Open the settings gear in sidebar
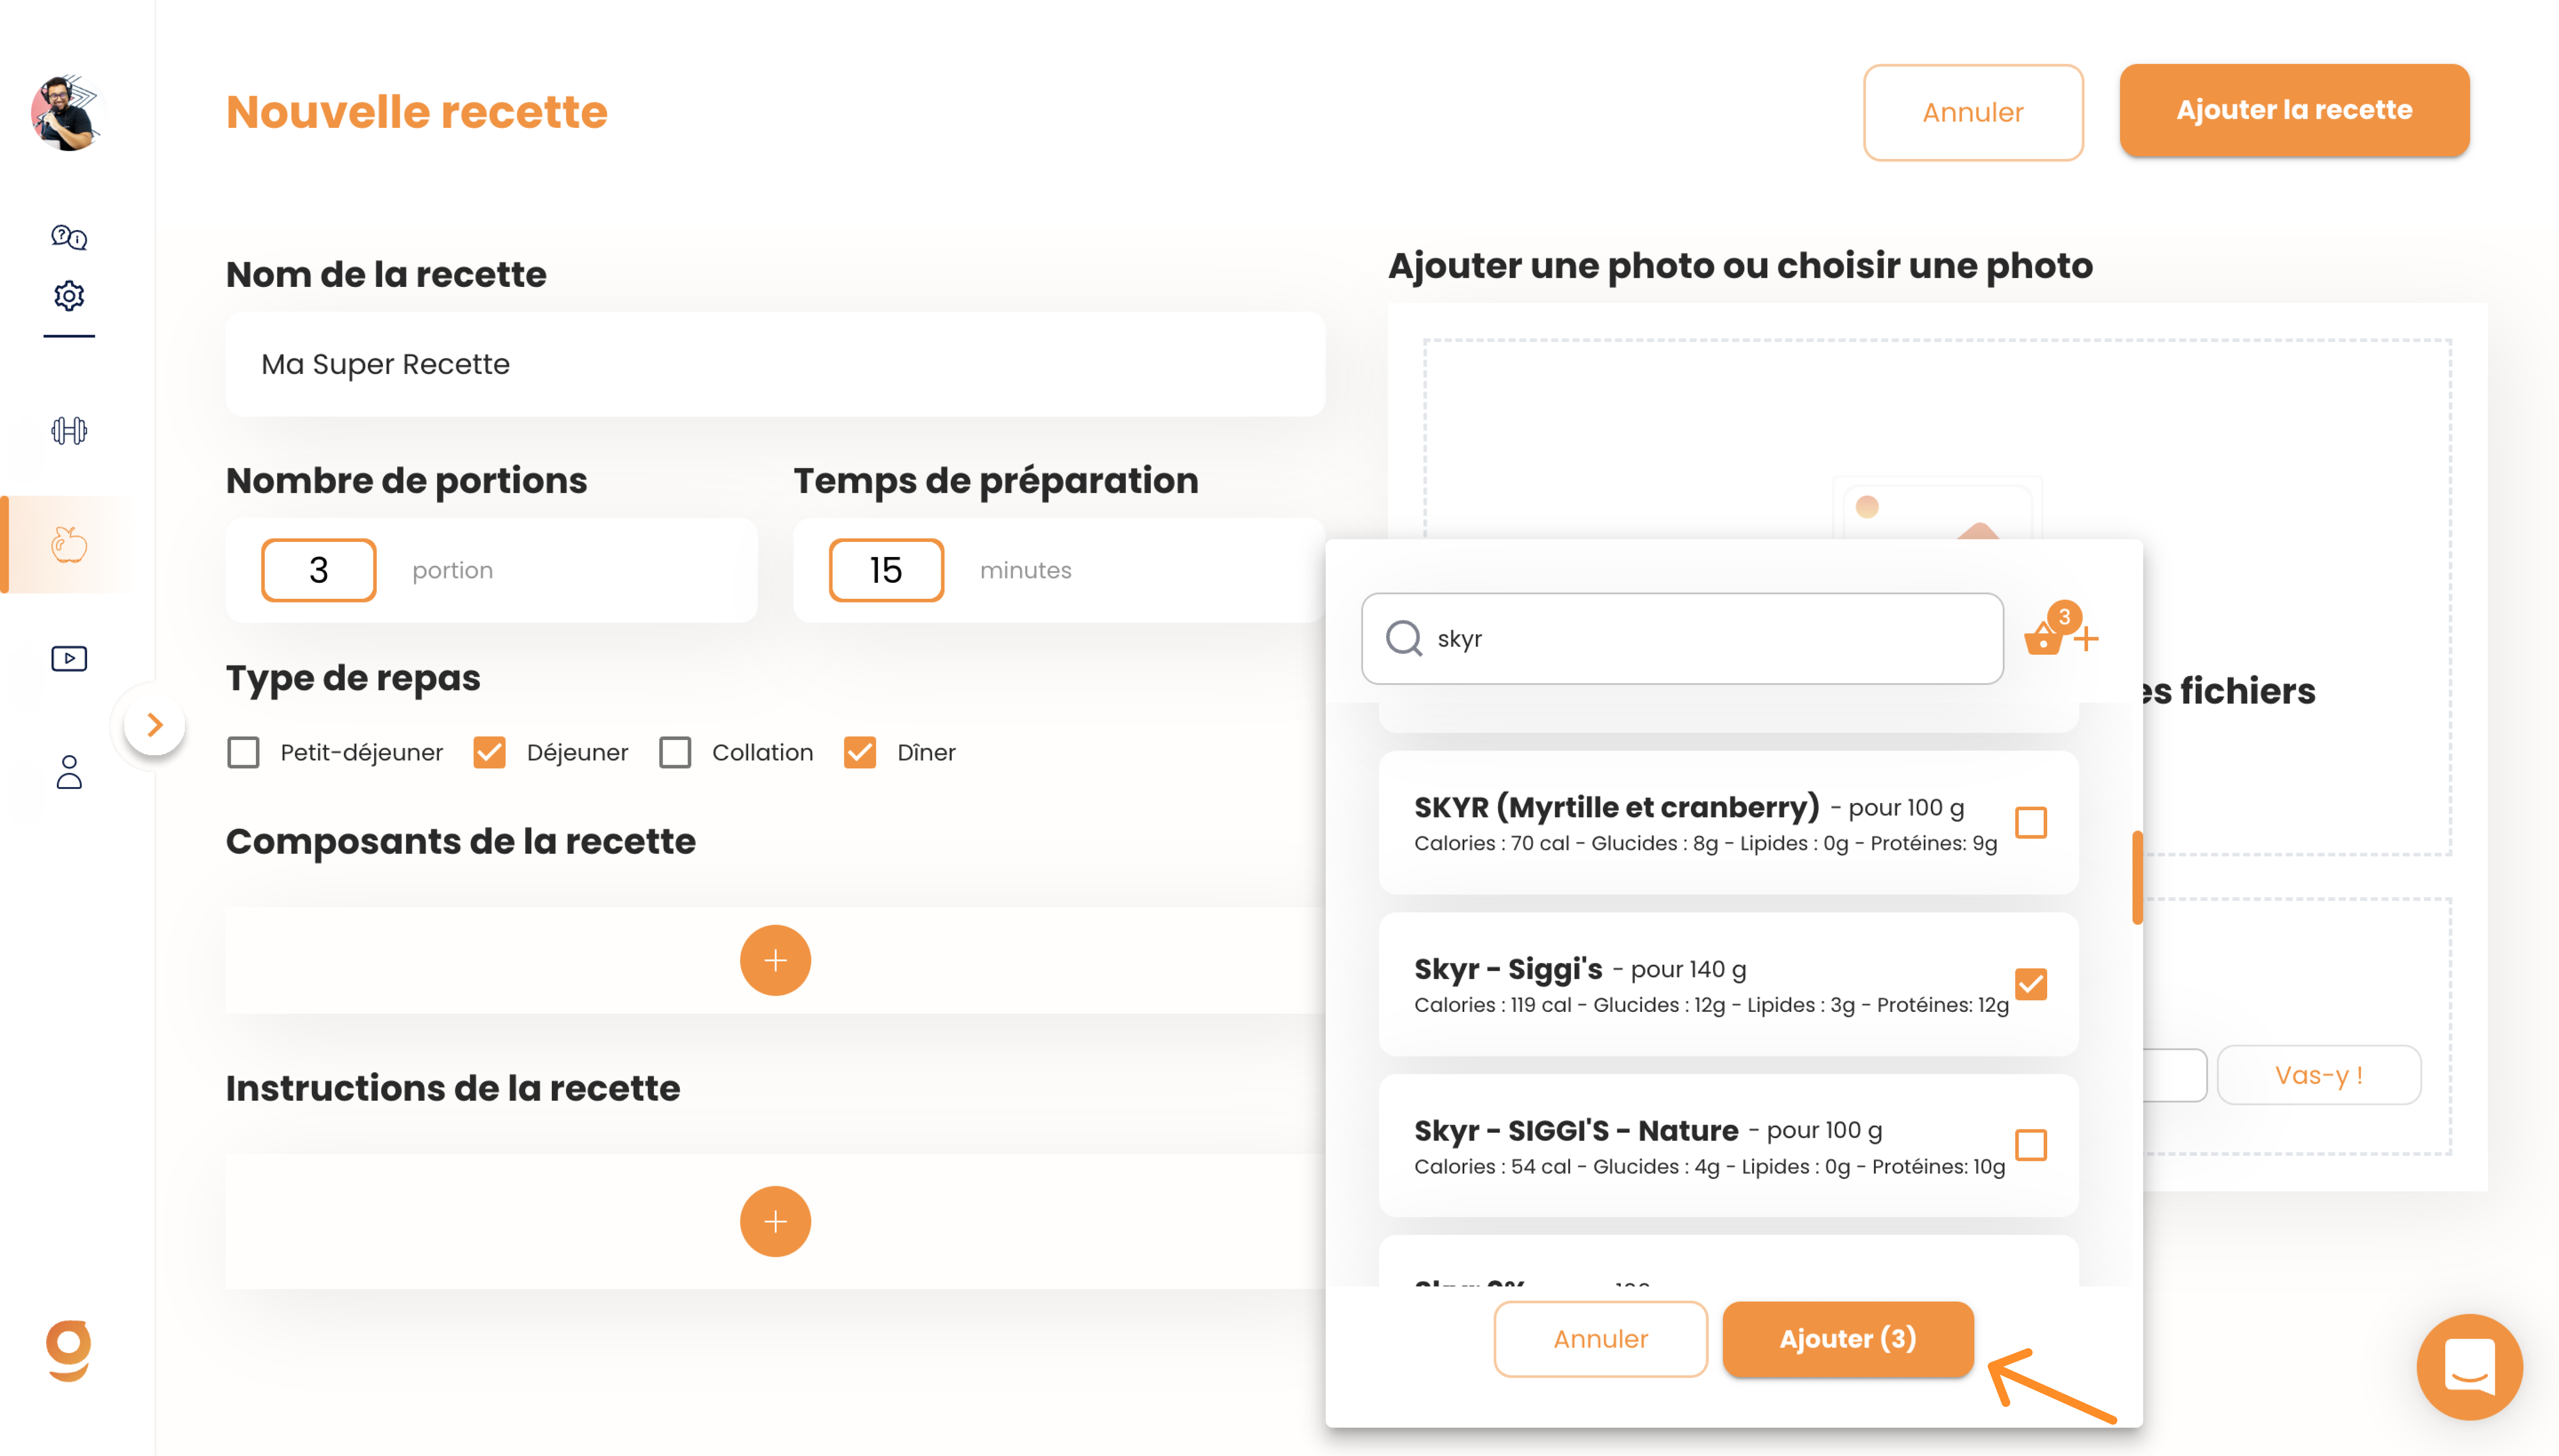The height and width of the screenshot is (1456, 2559). click(69, 295)
